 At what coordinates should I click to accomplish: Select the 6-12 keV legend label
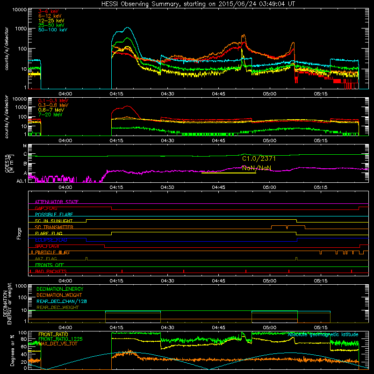[x=50, y=16]
